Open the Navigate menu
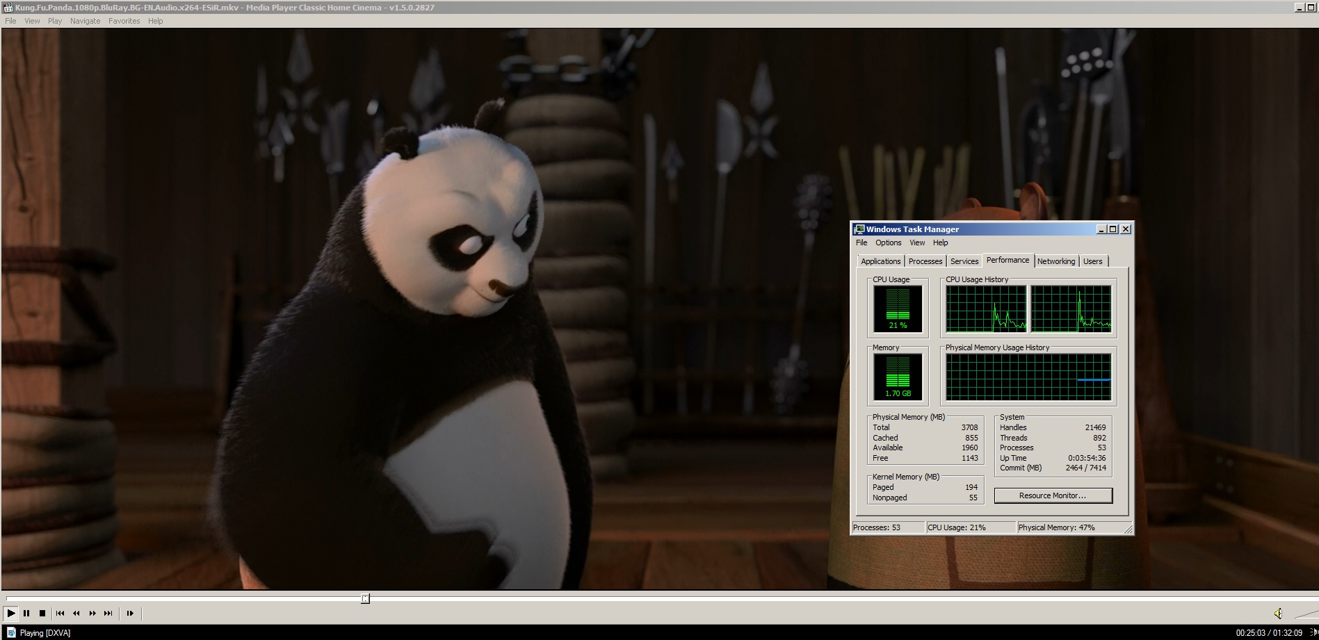Screen dimensions: 1319x640 tap(85, 21)
